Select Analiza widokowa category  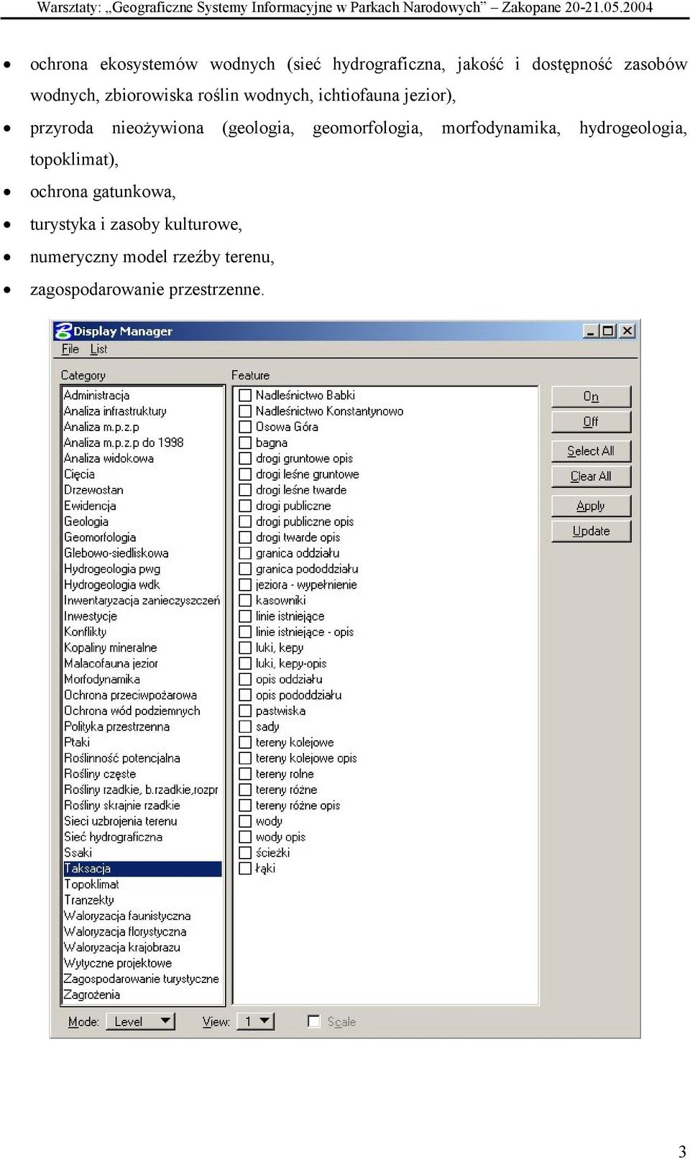tap(109, 458)
